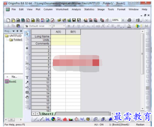Click the Project Explorer horizontal scrollbar thumb
154x127 pixels.
(x=11, y=119)
